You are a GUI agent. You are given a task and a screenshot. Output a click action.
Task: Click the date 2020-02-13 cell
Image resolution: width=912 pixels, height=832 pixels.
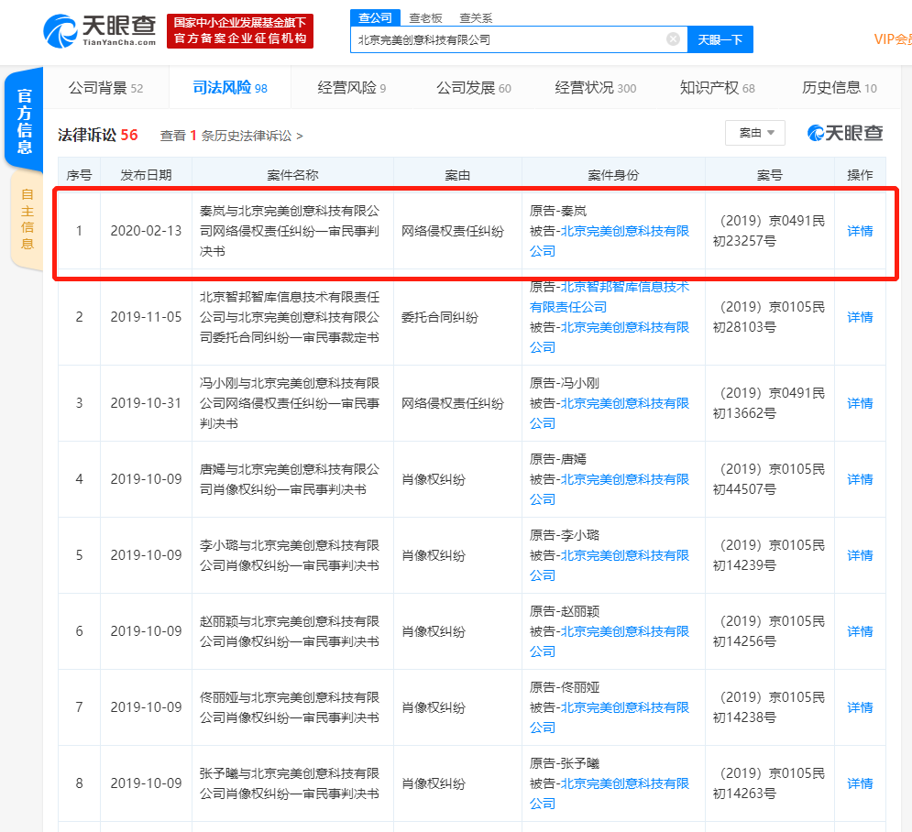coord(146,231)
